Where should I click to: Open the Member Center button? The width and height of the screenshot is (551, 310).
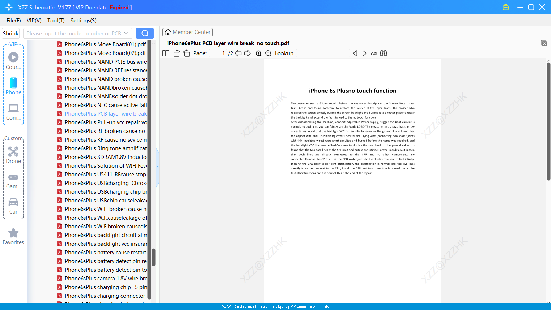(187, 32)
